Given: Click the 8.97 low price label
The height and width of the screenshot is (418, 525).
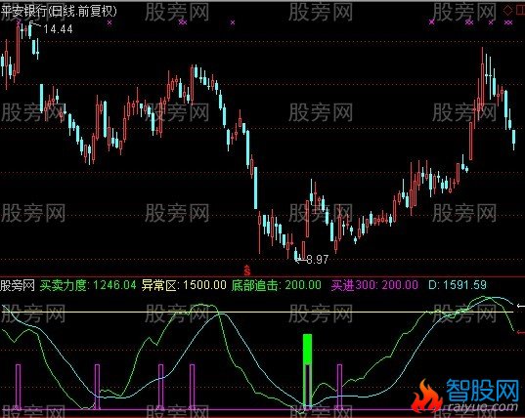Looking at the screenshot, I should click(x=318, y=259).
